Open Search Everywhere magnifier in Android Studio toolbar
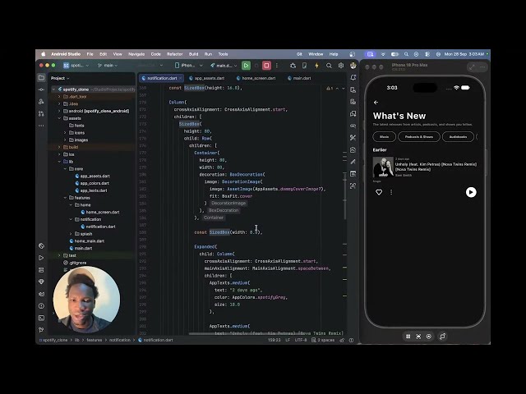The height and width of the screenshot is (394, 526). 329,66
